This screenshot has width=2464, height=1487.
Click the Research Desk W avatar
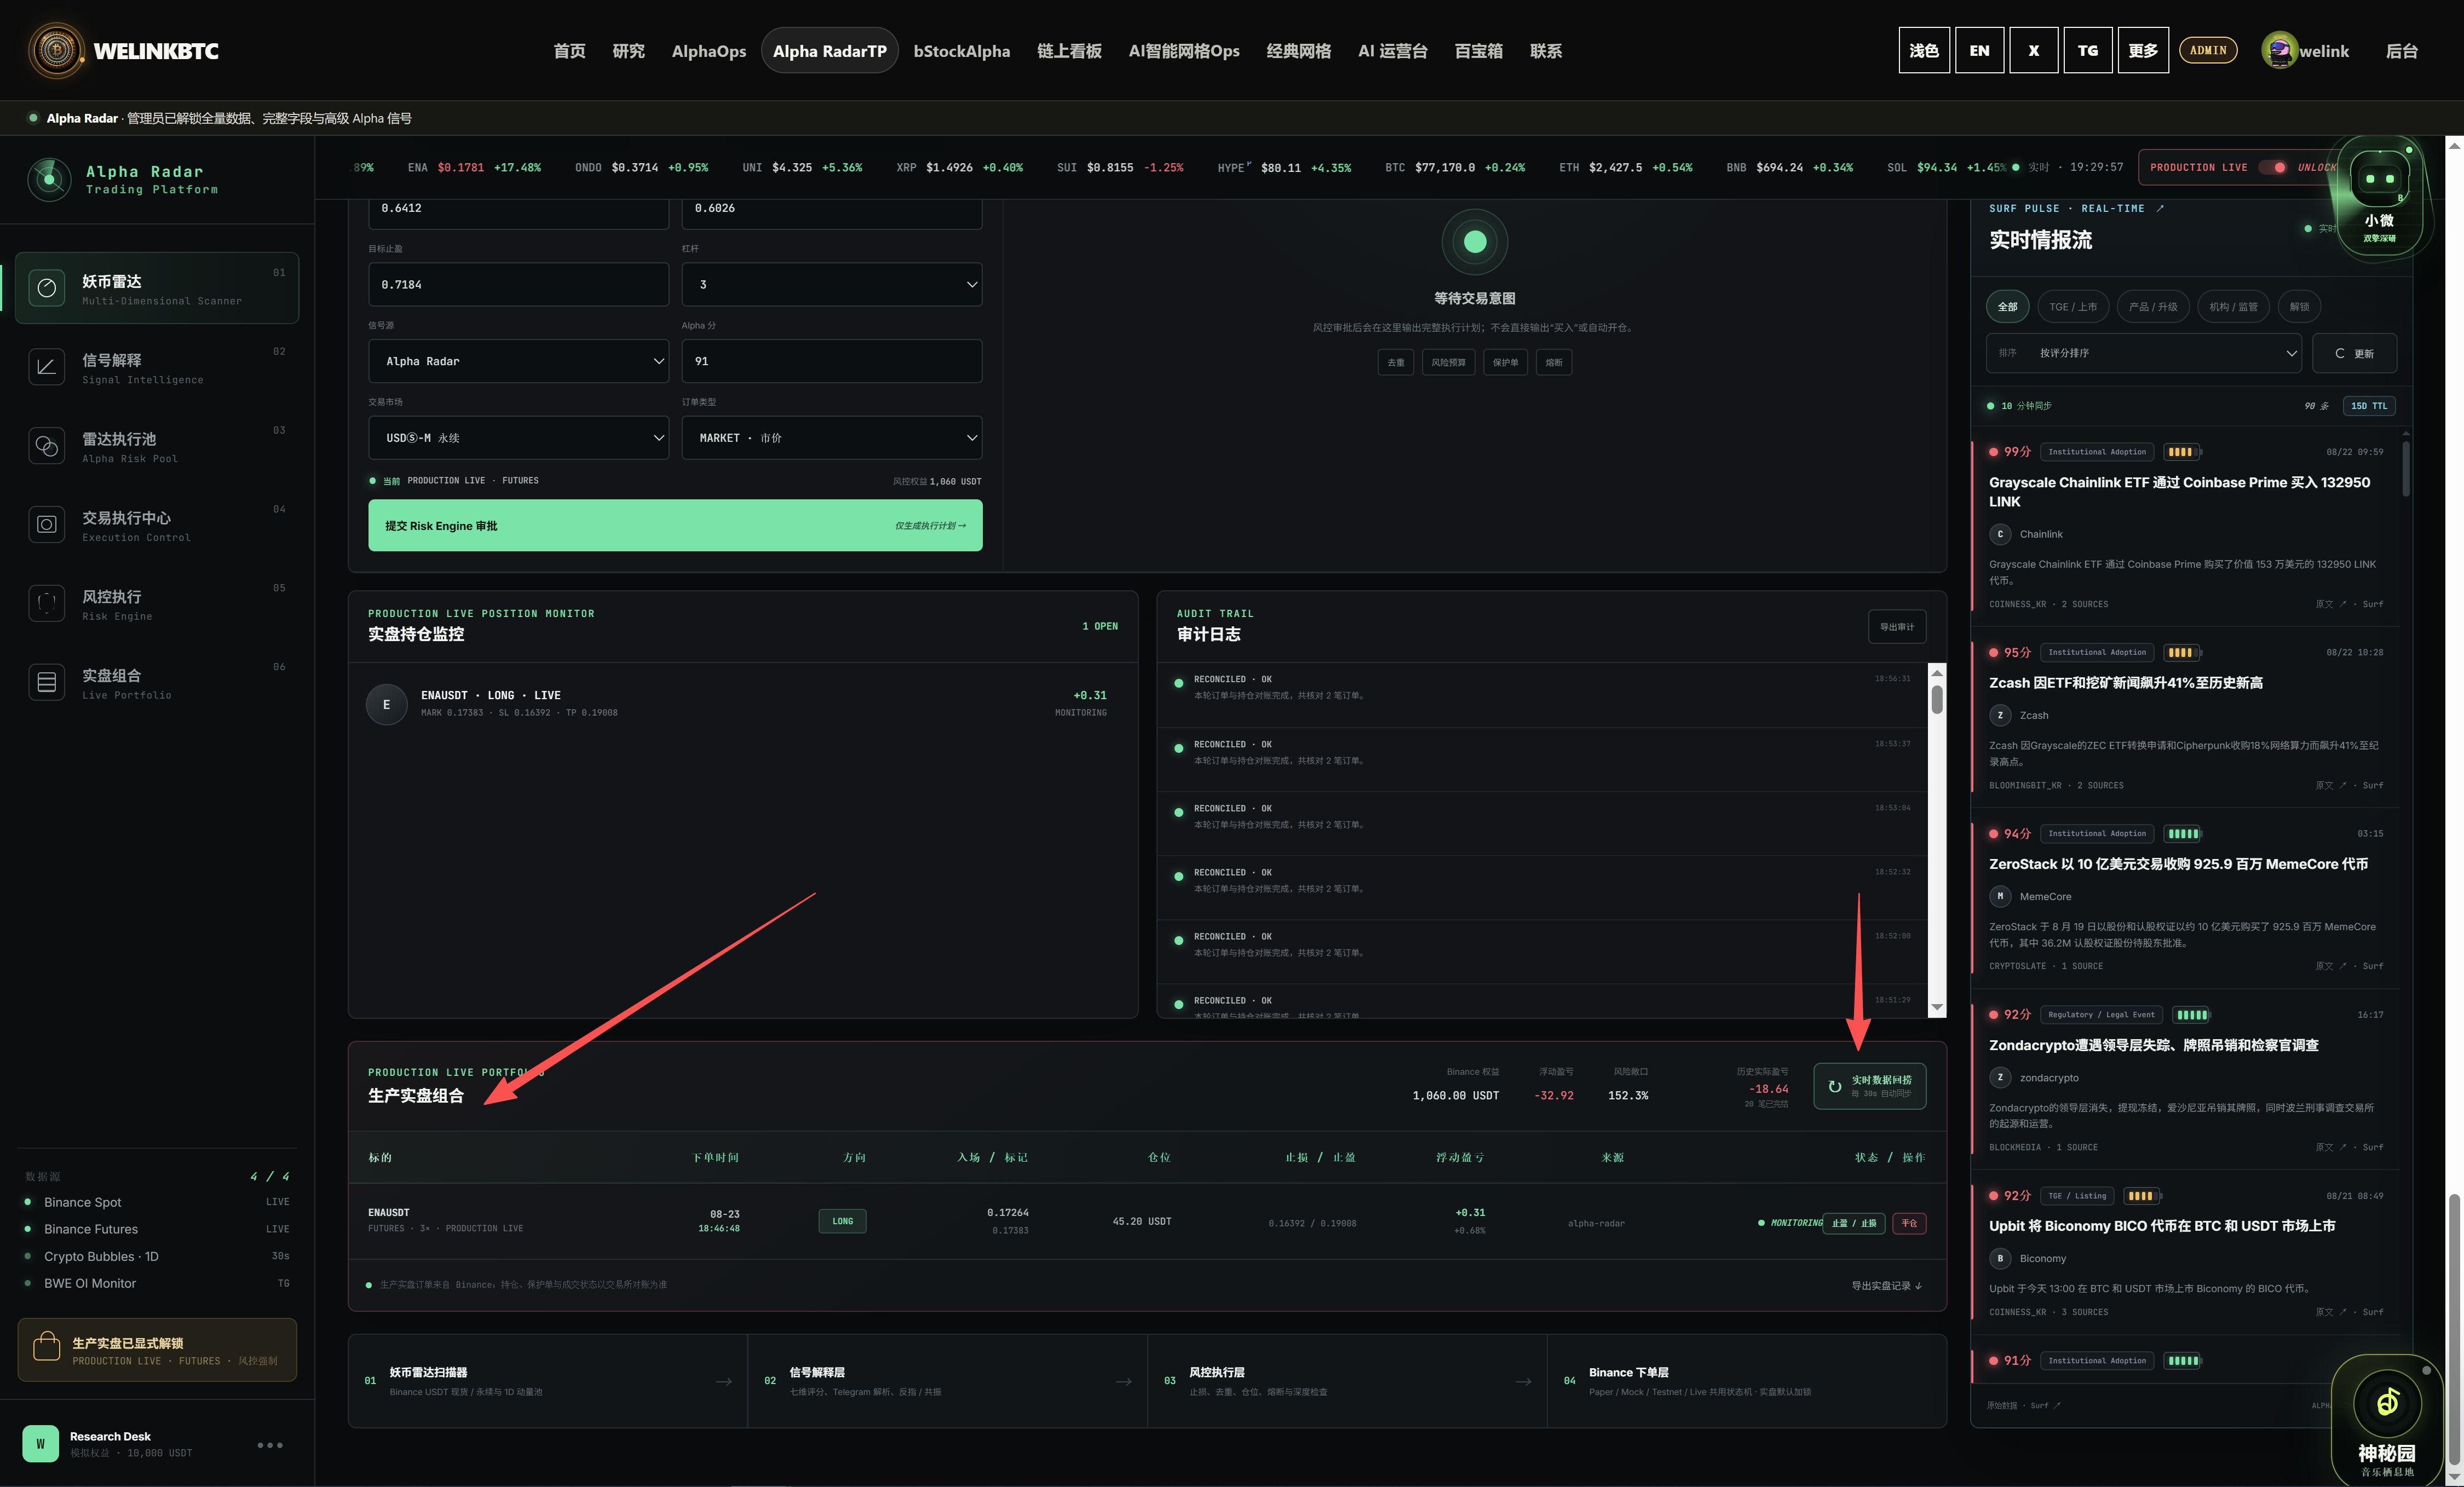click(x=40, y=1444)
